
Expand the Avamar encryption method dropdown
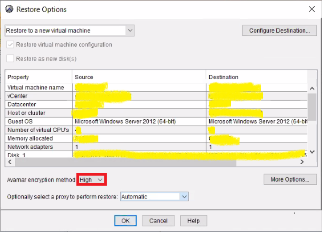(92, 180)
